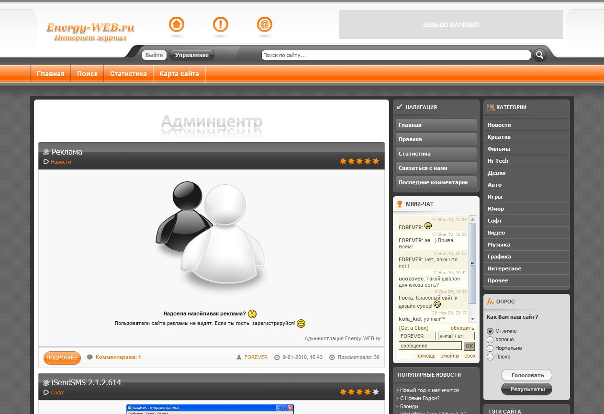Open popular news С Новым Годом?

[x=420, y=398]
